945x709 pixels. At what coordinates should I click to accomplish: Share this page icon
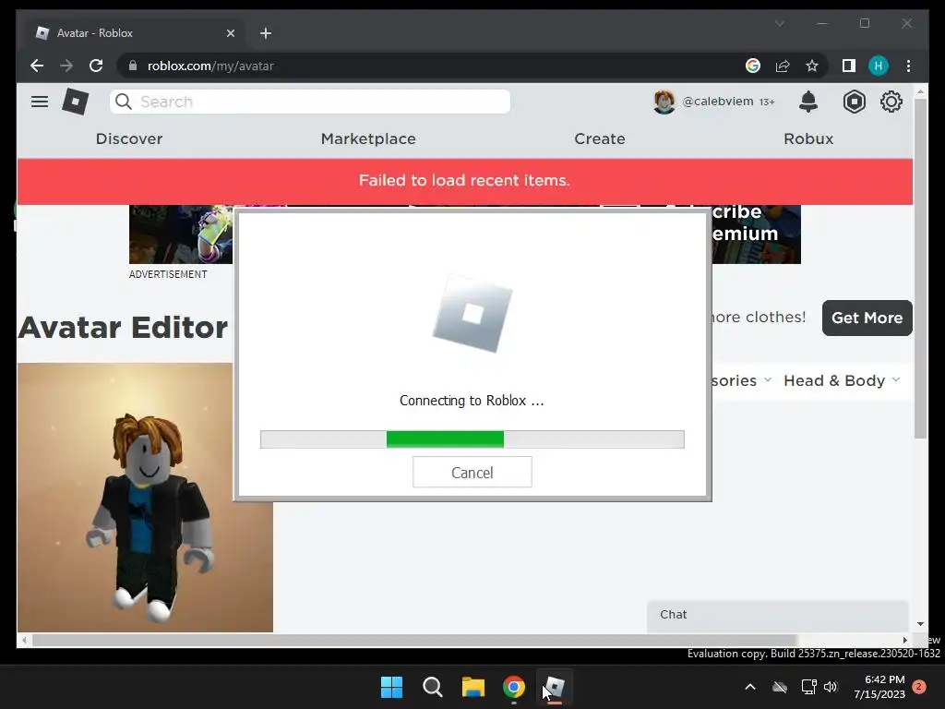pos(783,66)
